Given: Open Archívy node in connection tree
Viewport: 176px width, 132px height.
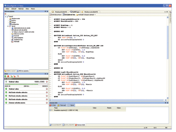Looking at the screenshot, I should [x=13, y=21].
